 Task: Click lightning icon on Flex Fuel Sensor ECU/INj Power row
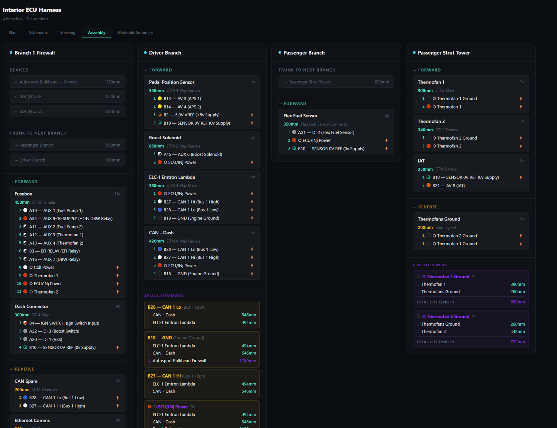(x=386, y=140)
